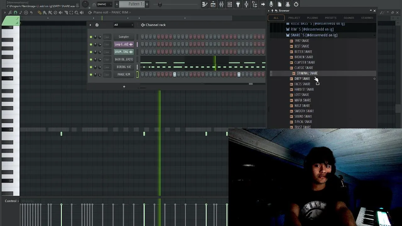Viewport: 402px width, 226px height.
Task: Open the Sampler channel button
Action: (x=124, y=37)
